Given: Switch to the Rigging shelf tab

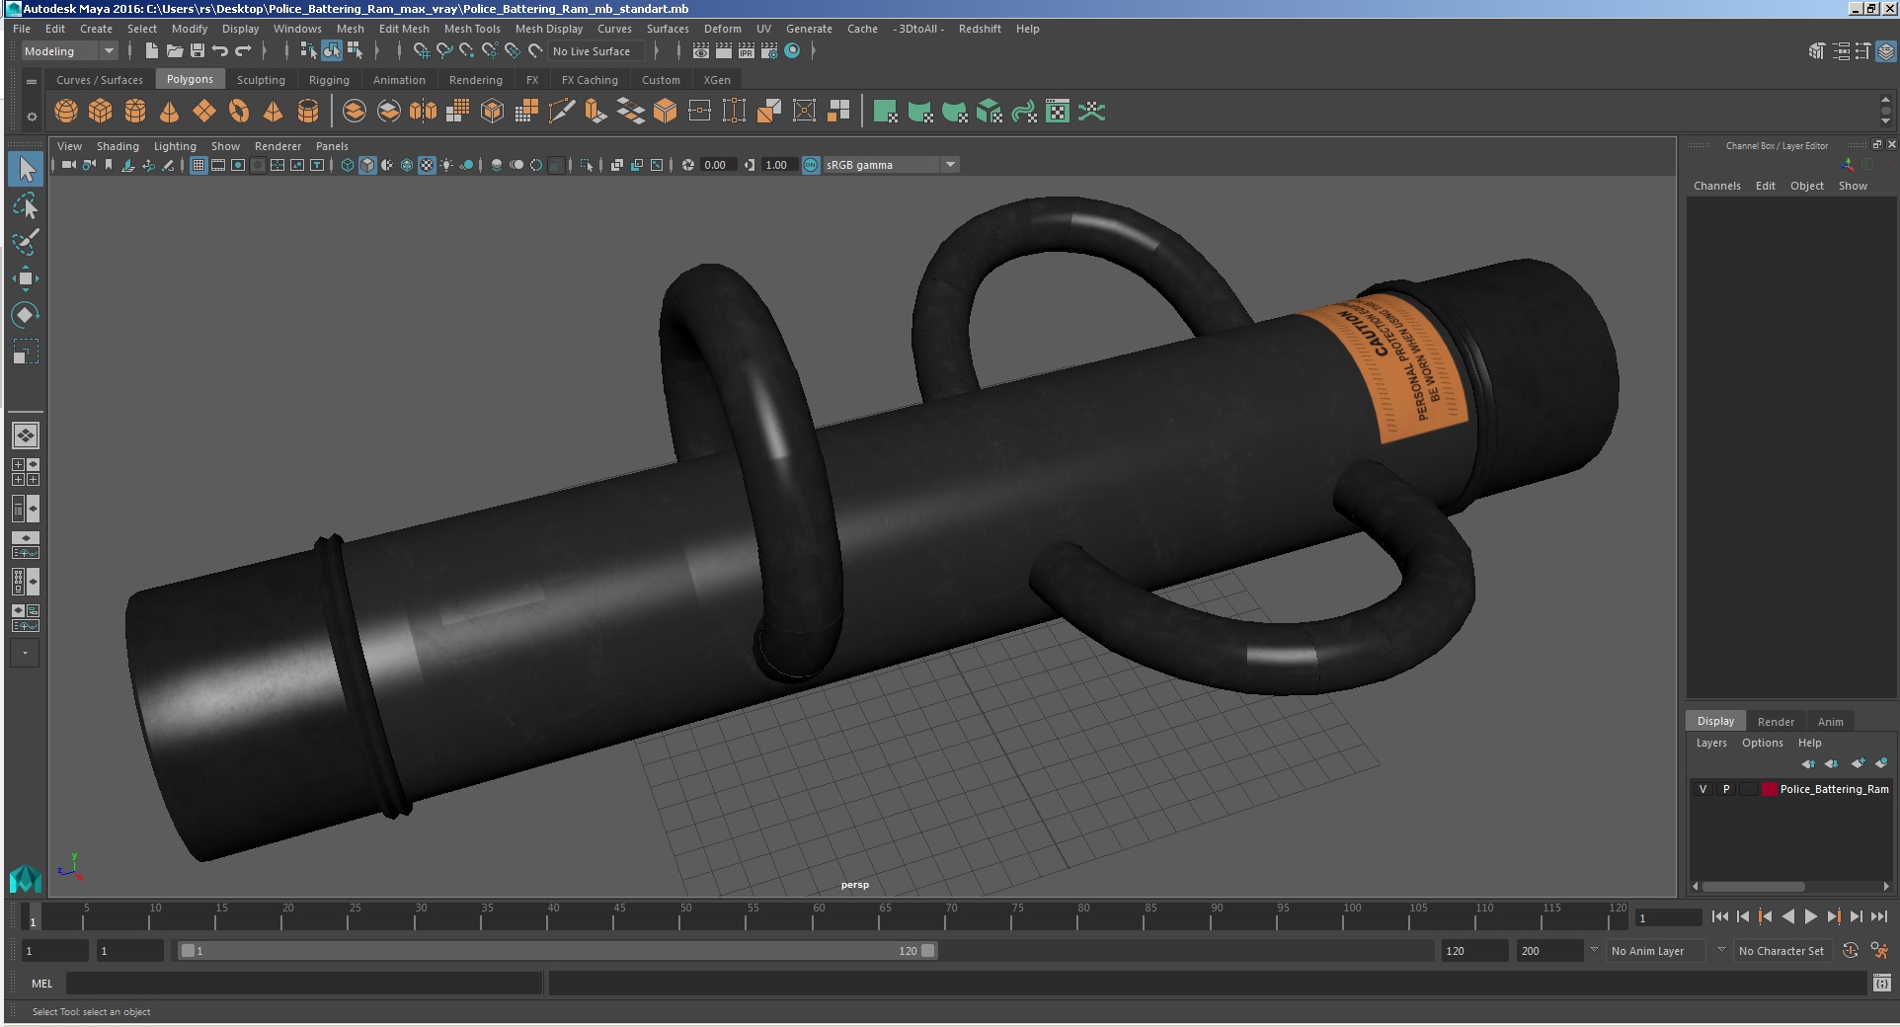Looking at the screenshot, I should [x=329, y=80].
